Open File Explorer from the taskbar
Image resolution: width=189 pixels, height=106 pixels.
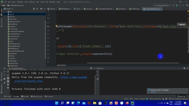(x=94, y=103)
